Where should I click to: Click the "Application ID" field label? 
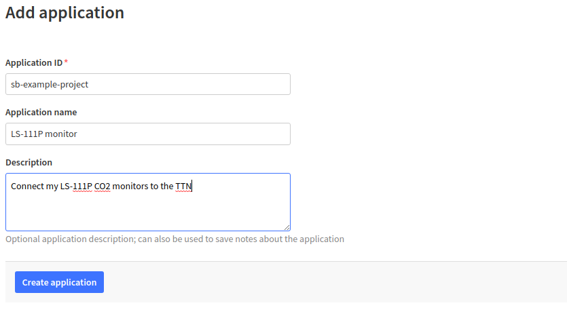34,62
